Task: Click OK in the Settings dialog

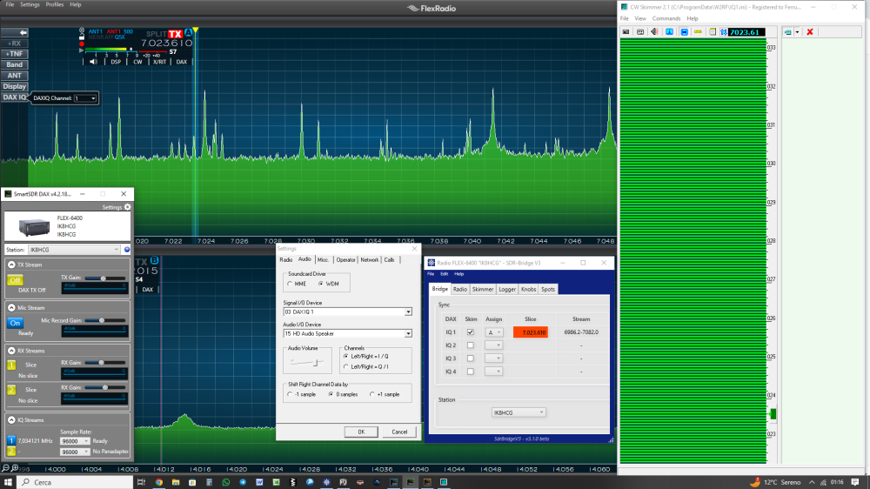Action: click(361, 432)
